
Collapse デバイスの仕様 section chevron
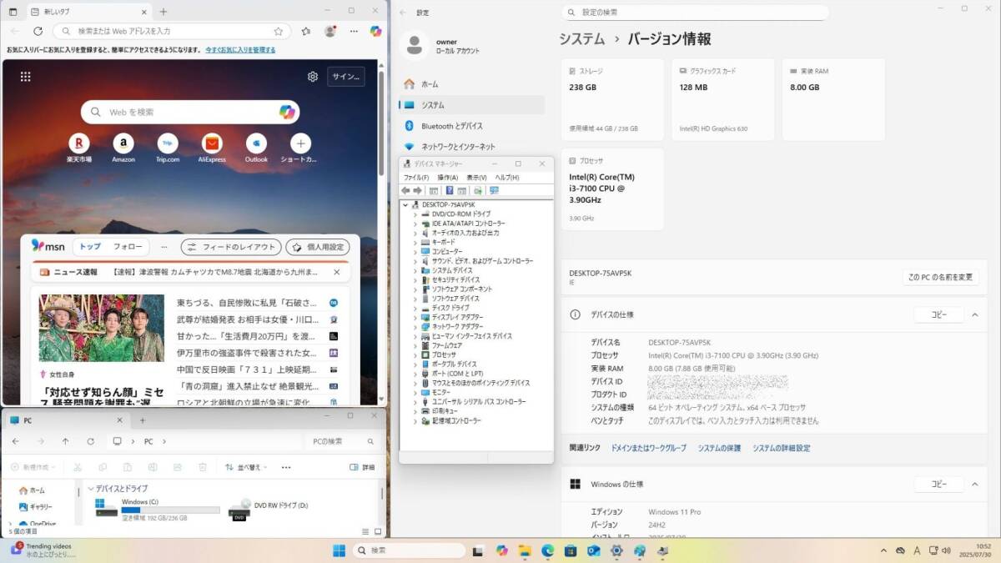point(973,314)
